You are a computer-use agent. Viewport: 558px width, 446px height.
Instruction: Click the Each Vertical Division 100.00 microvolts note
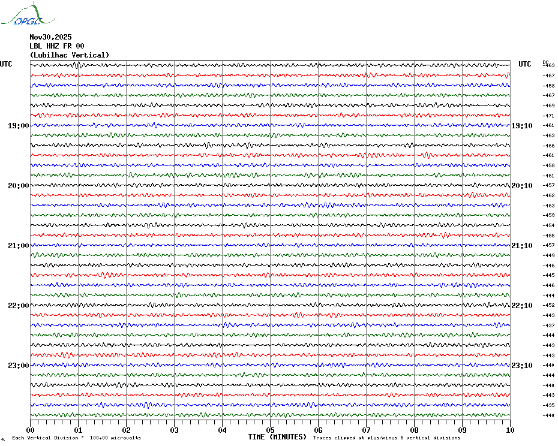click(77, 438)
